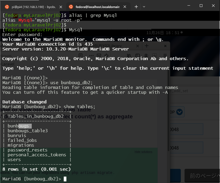Viewport: 220px width, 183px height.
Task: Click the Ubuntu icon on the fedora tab
Action: (x=71, y=7)
